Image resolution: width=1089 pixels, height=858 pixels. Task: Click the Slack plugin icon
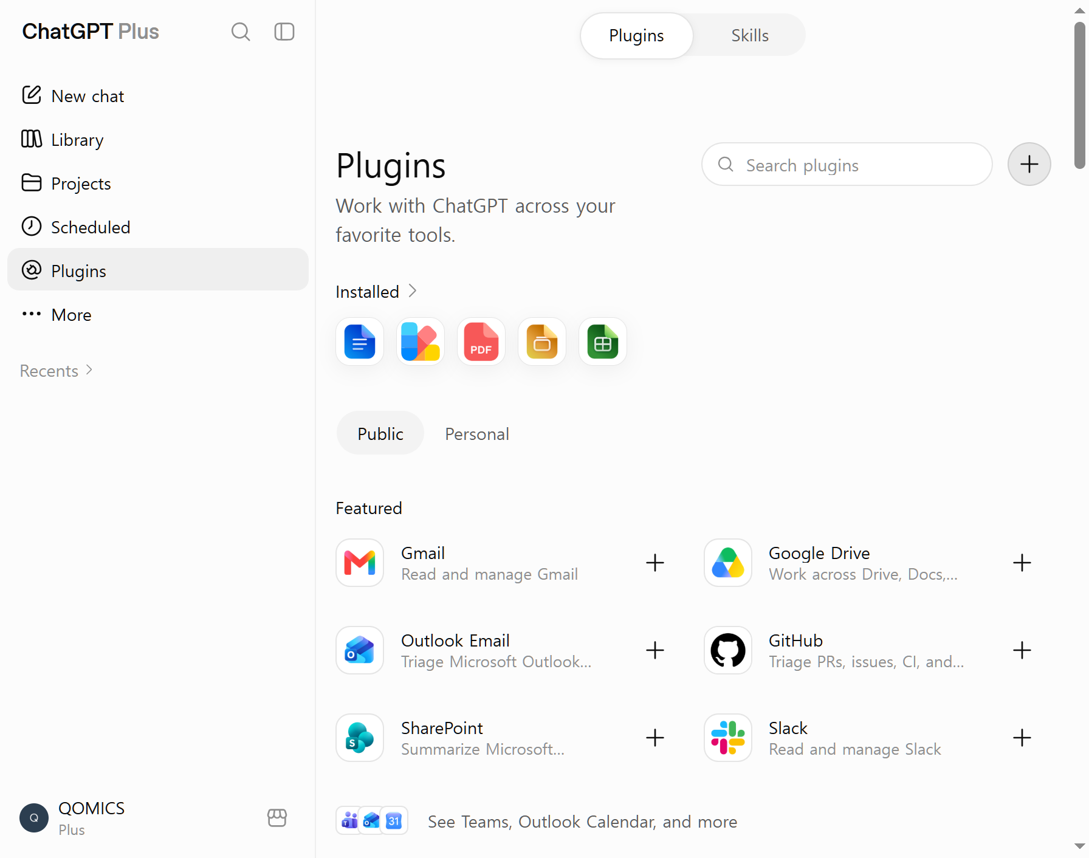click(x=728, y=738)
